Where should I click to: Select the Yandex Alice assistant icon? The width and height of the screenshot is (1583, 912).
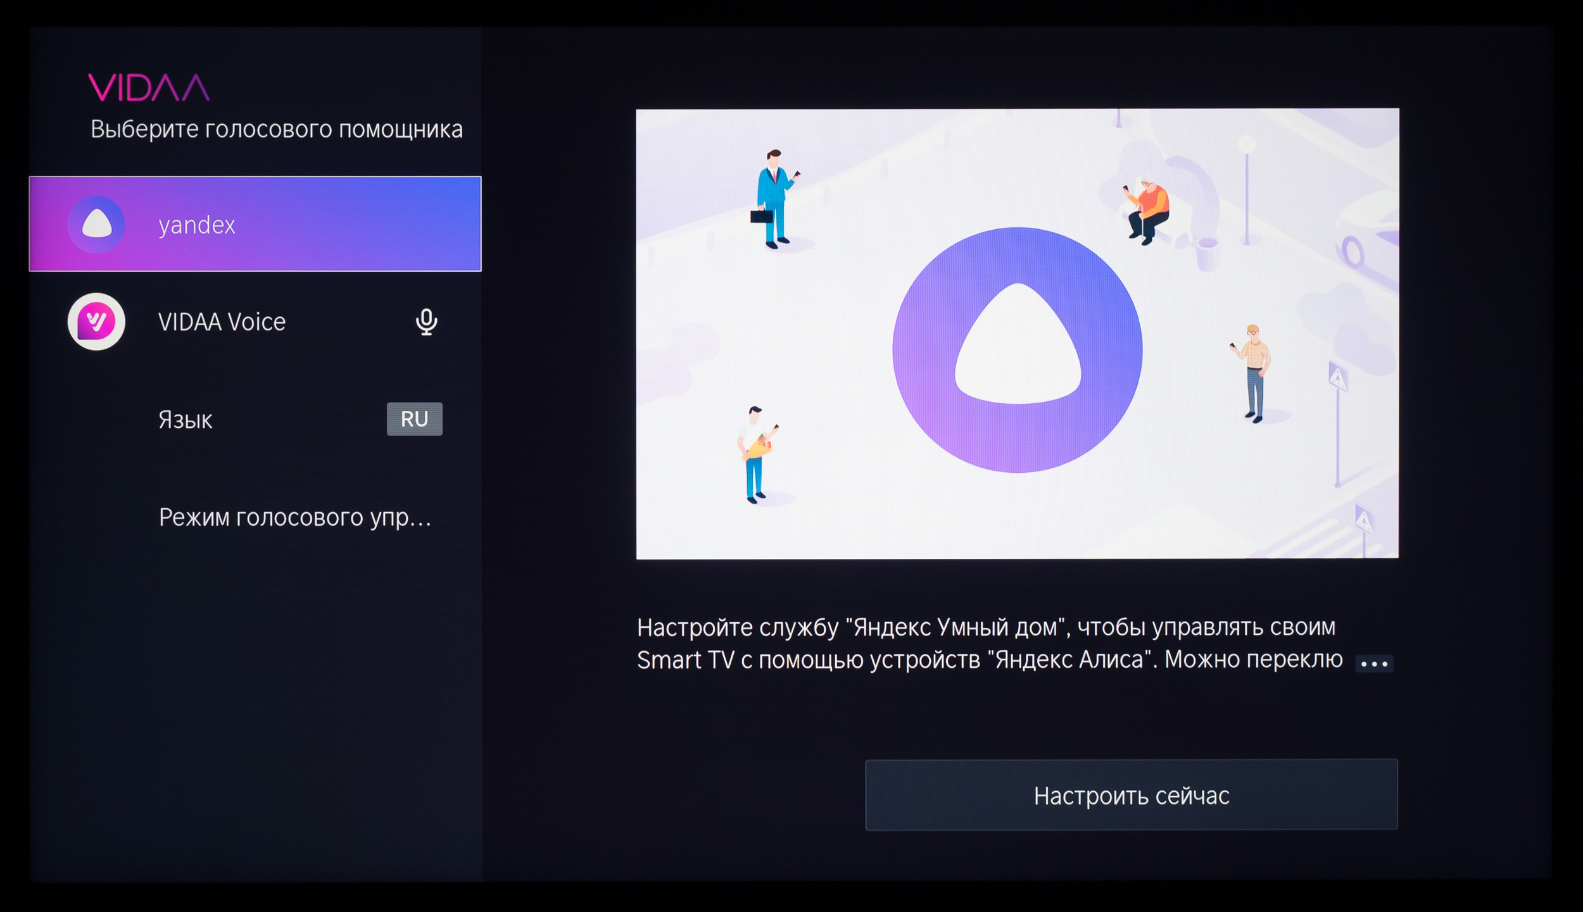[96, 225]
